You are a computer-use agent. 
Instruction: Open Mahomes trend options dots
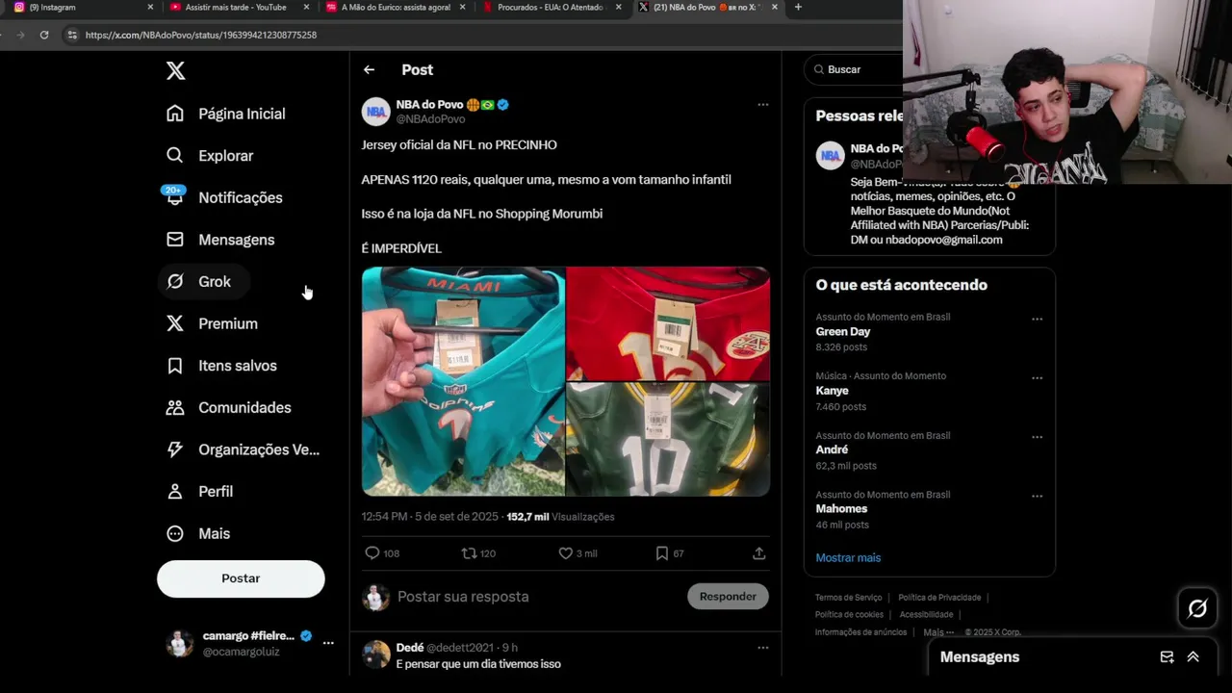(1037, 497)
